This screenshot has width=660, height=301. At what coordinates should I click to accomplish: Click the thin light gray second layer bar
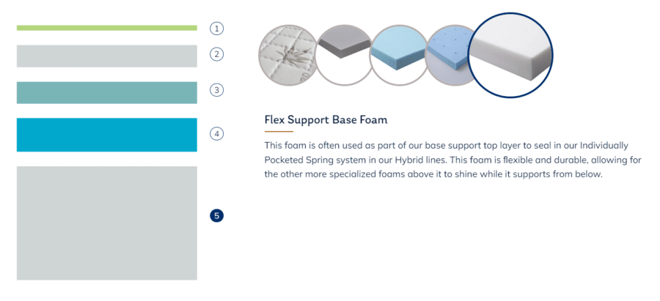pyautogui.click(x=107, y=56)
